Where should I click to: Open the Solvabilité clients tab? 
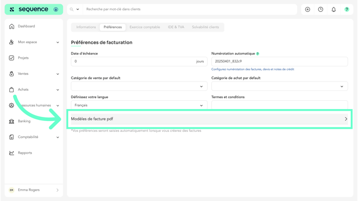coord(206,27)
